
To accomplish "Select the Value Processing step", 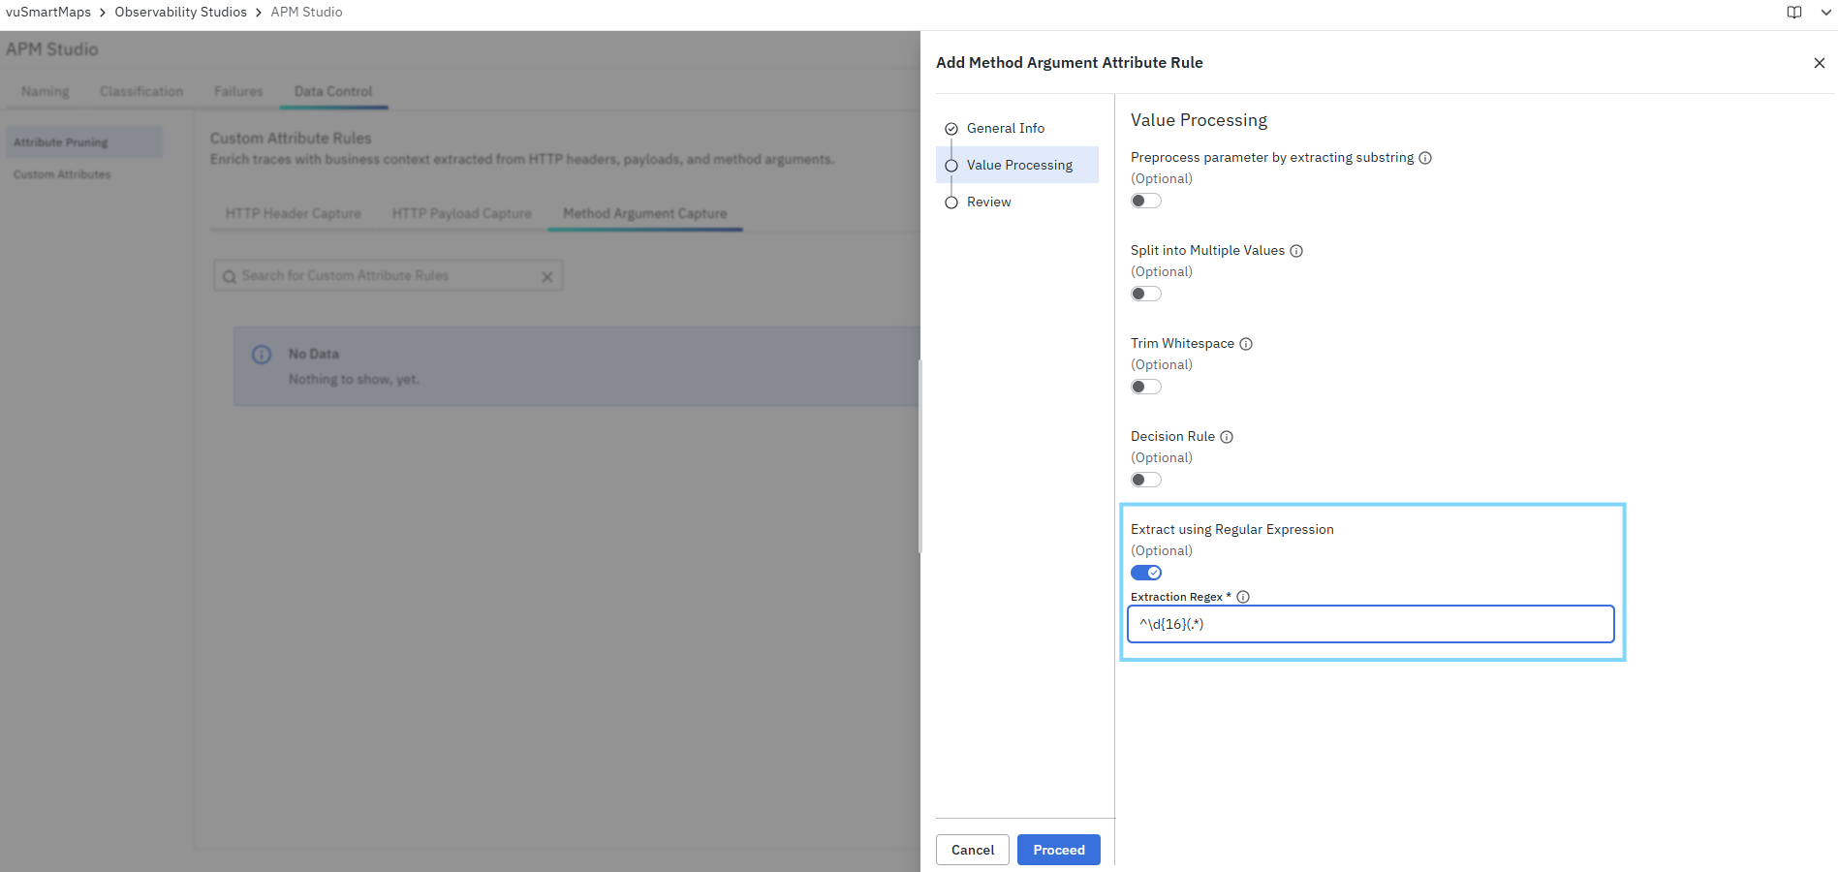I will [1017, 165].
